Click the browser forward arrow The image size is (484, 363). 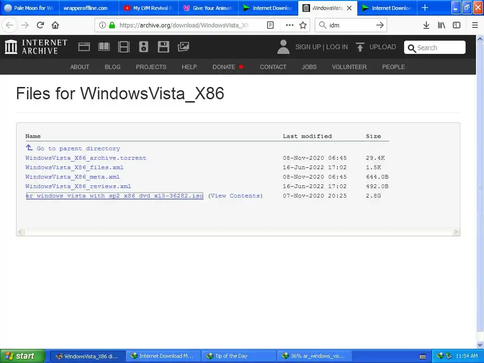pos(25,26)
